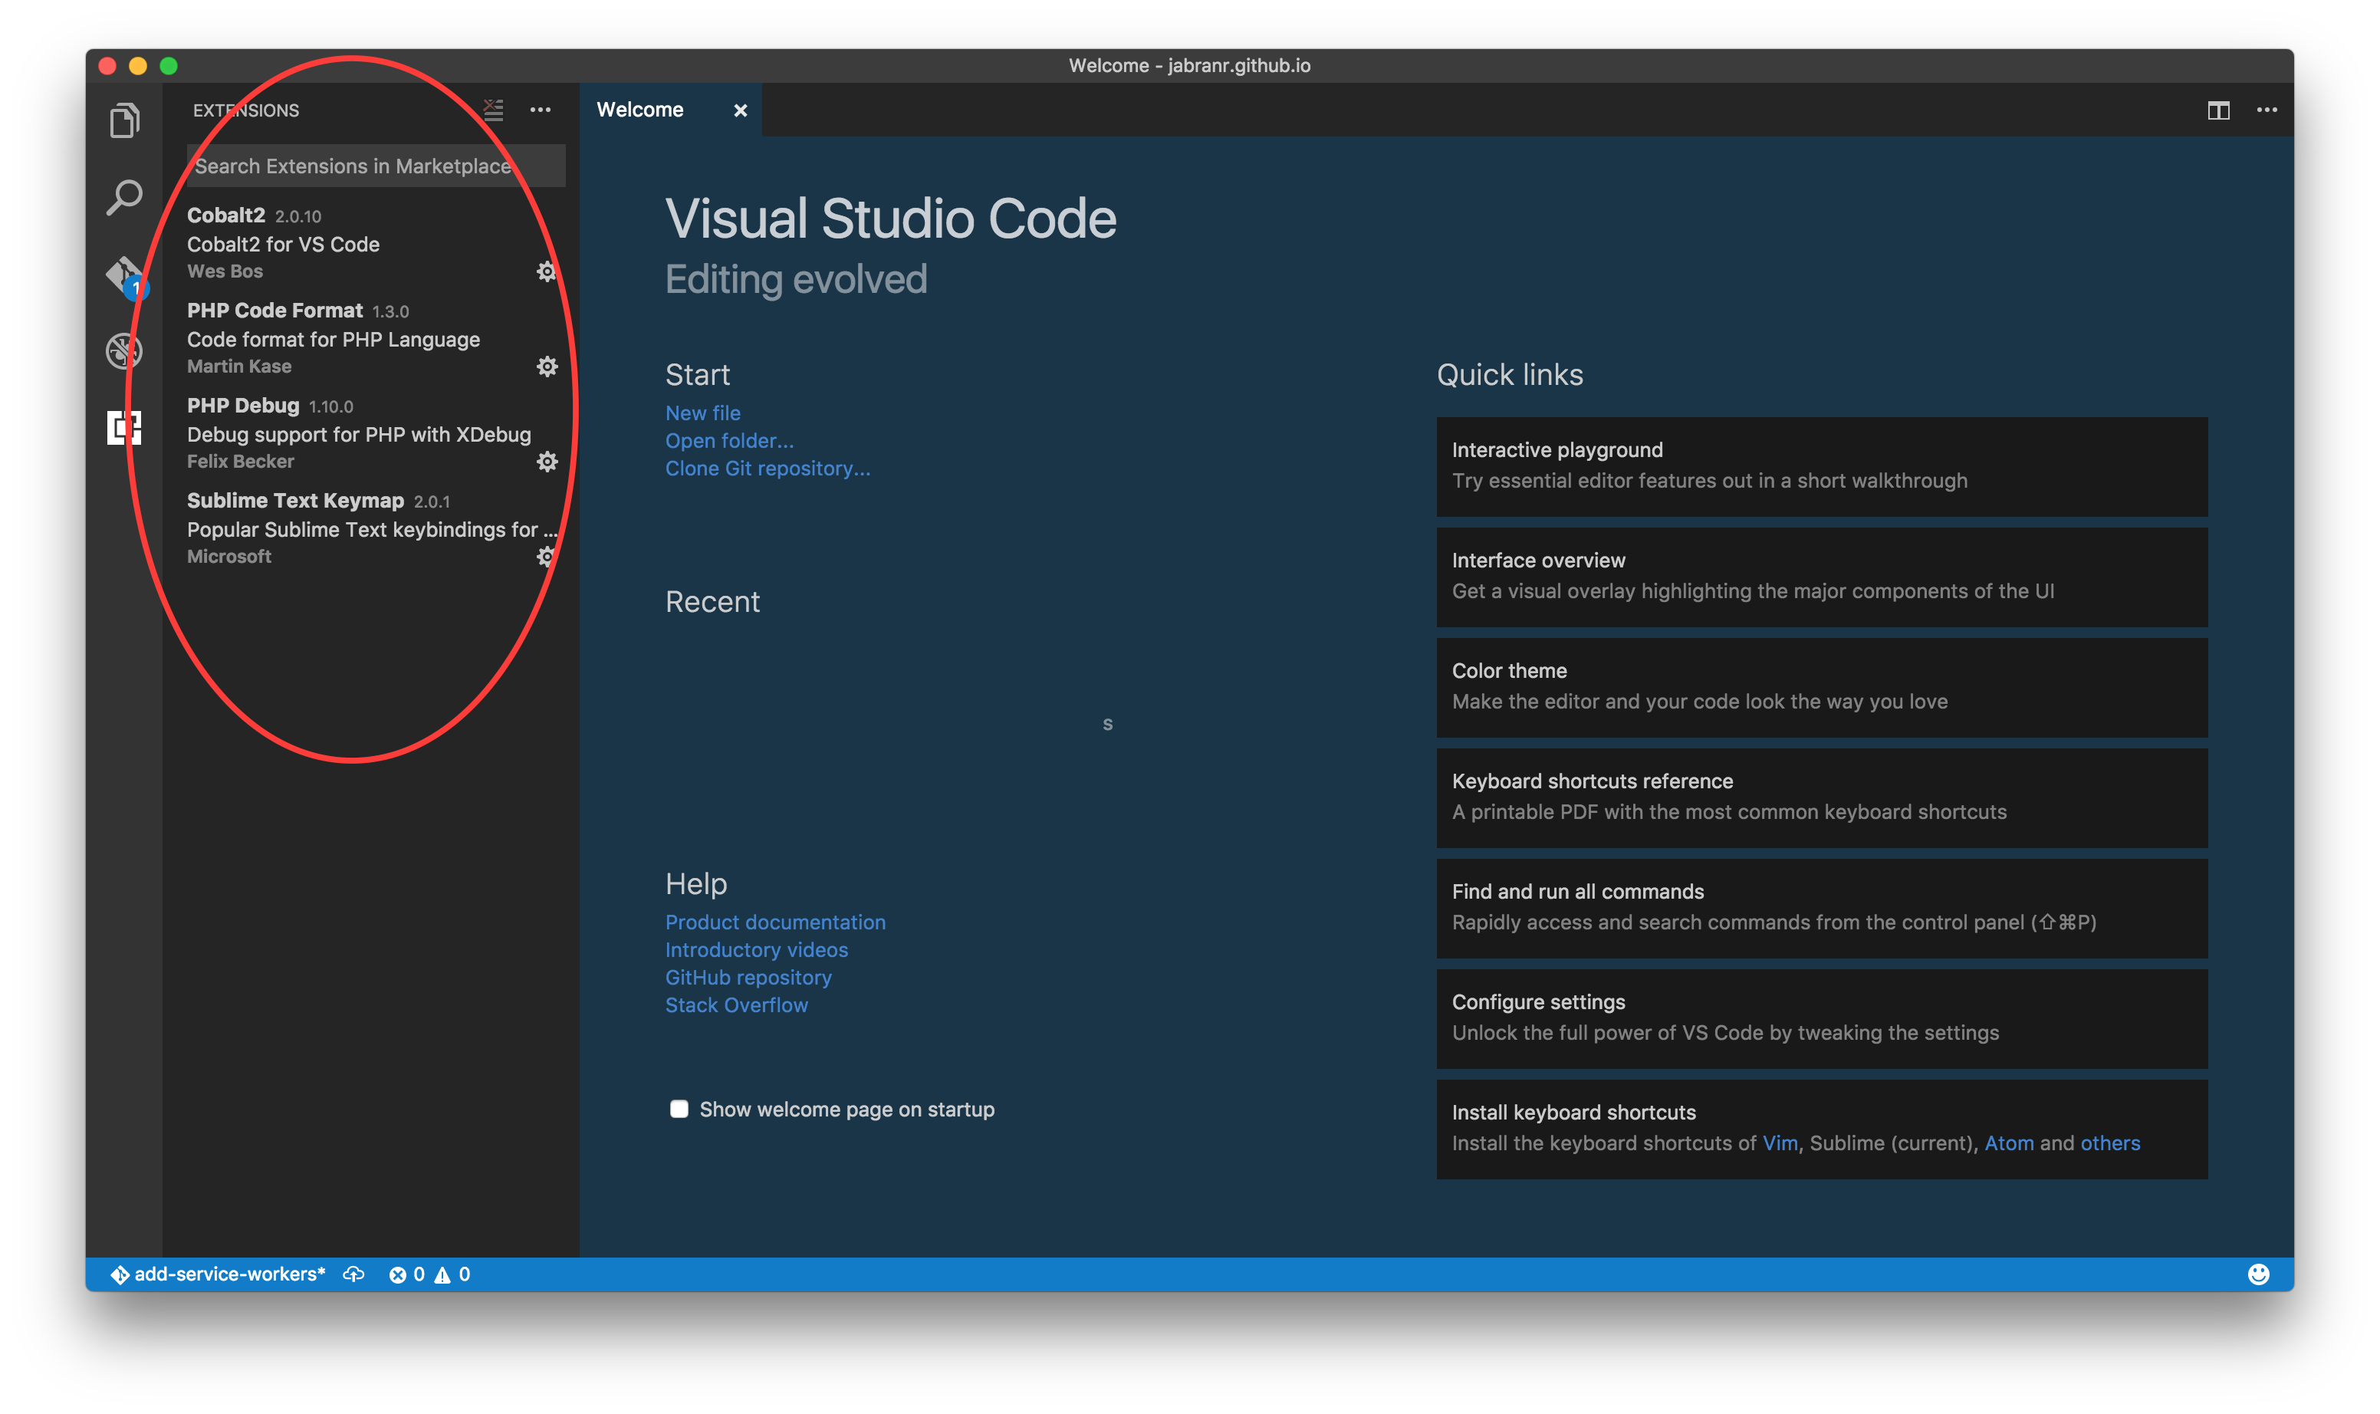The image size is (2380, 1414).
Task: Click Clone Git repository link
Action: 768,469
